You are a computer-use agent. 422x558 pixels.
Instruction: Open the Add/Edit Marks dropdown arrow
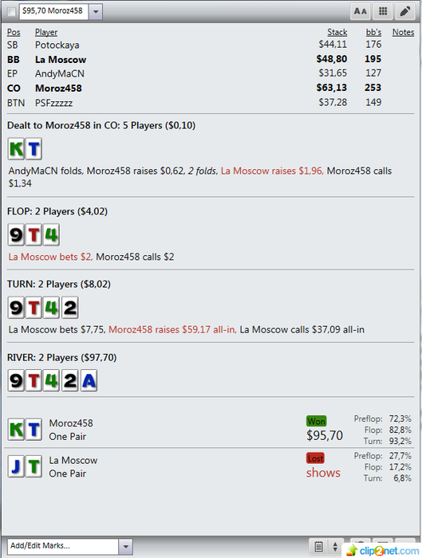pyautogui.click(x=126, y=547)
